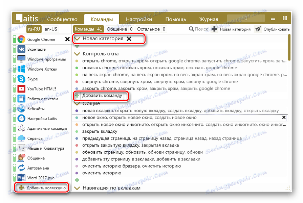Toggle Windows программы collection switch
The width and height of the screenshot is (303, 203).
(x=15, y=59)
